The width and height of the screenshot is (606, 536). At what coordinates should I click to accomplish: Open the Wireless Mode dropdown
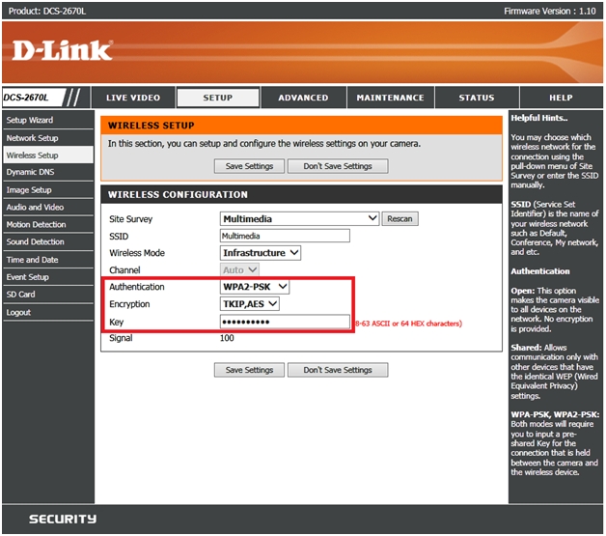261,253
